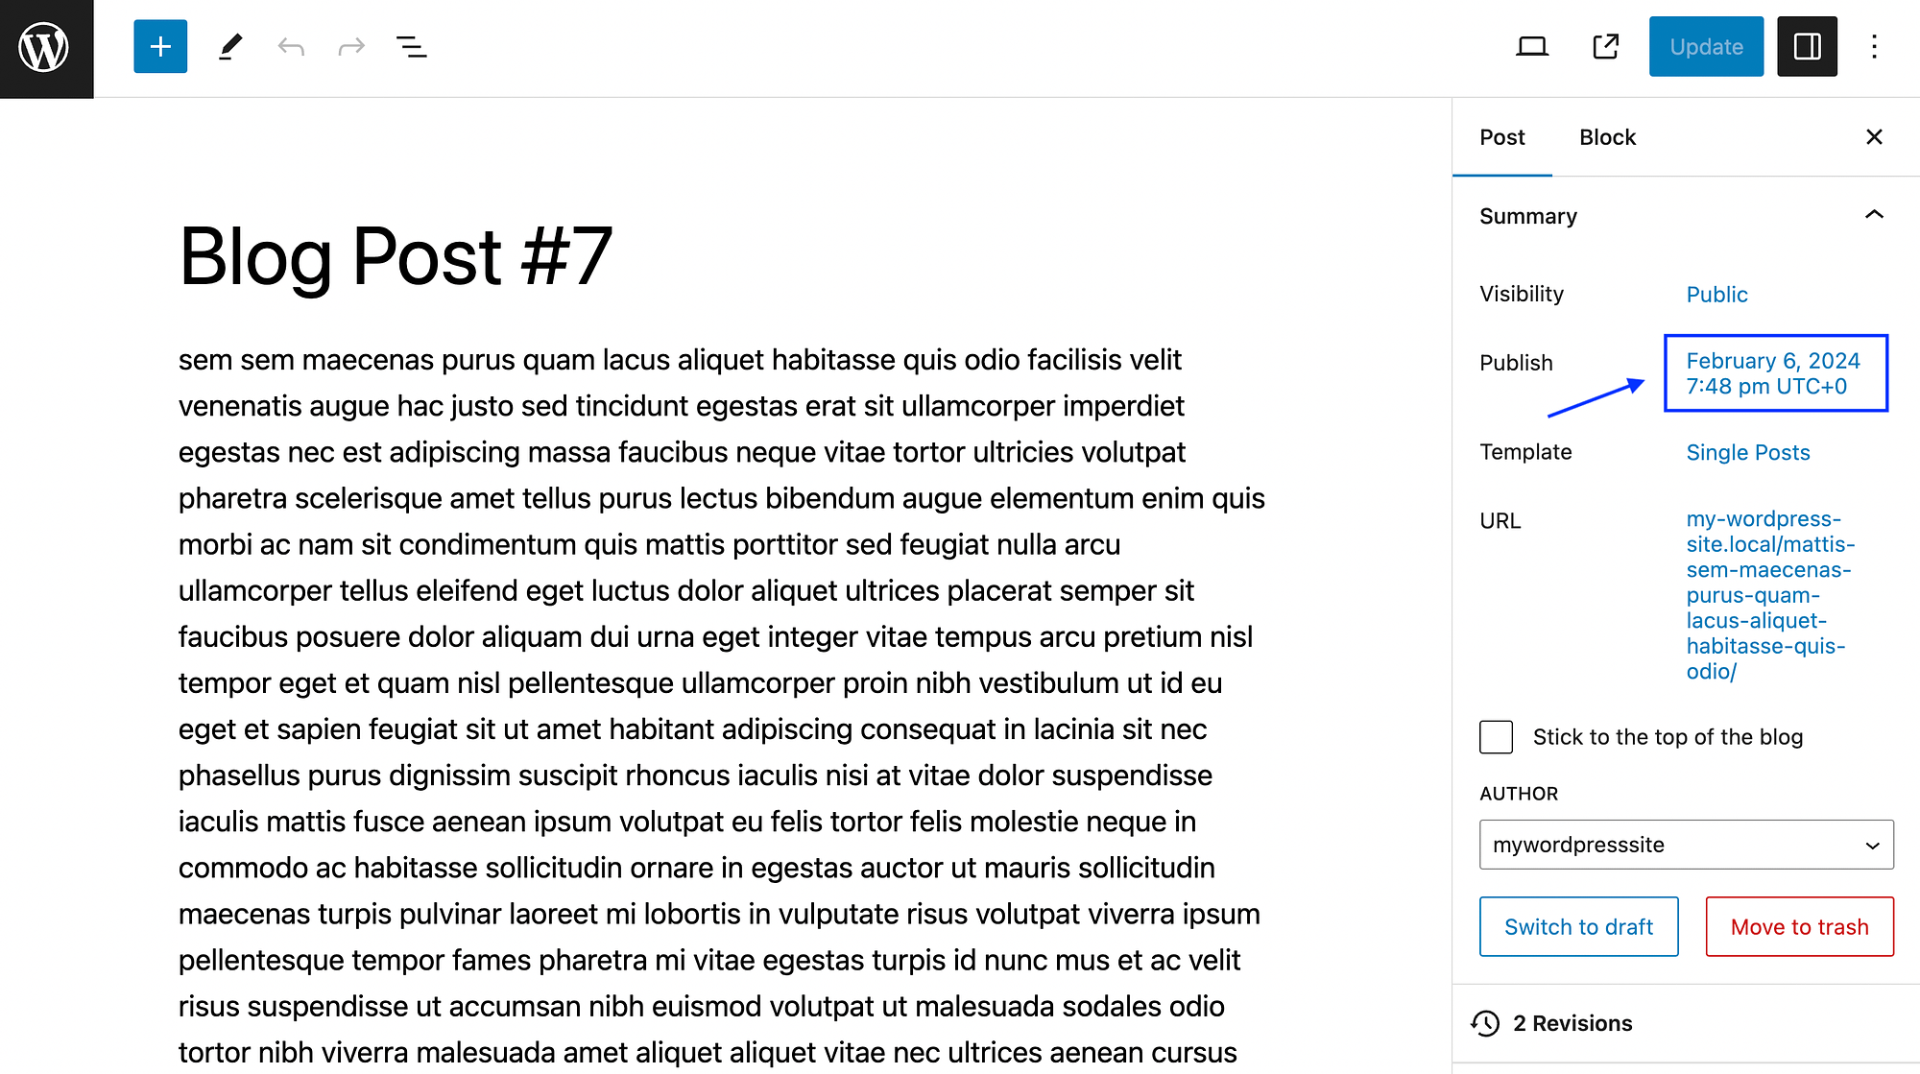Click the publish date February 6 2024
Viewport: 1920px width, 1074px height.
[1774, 371]
